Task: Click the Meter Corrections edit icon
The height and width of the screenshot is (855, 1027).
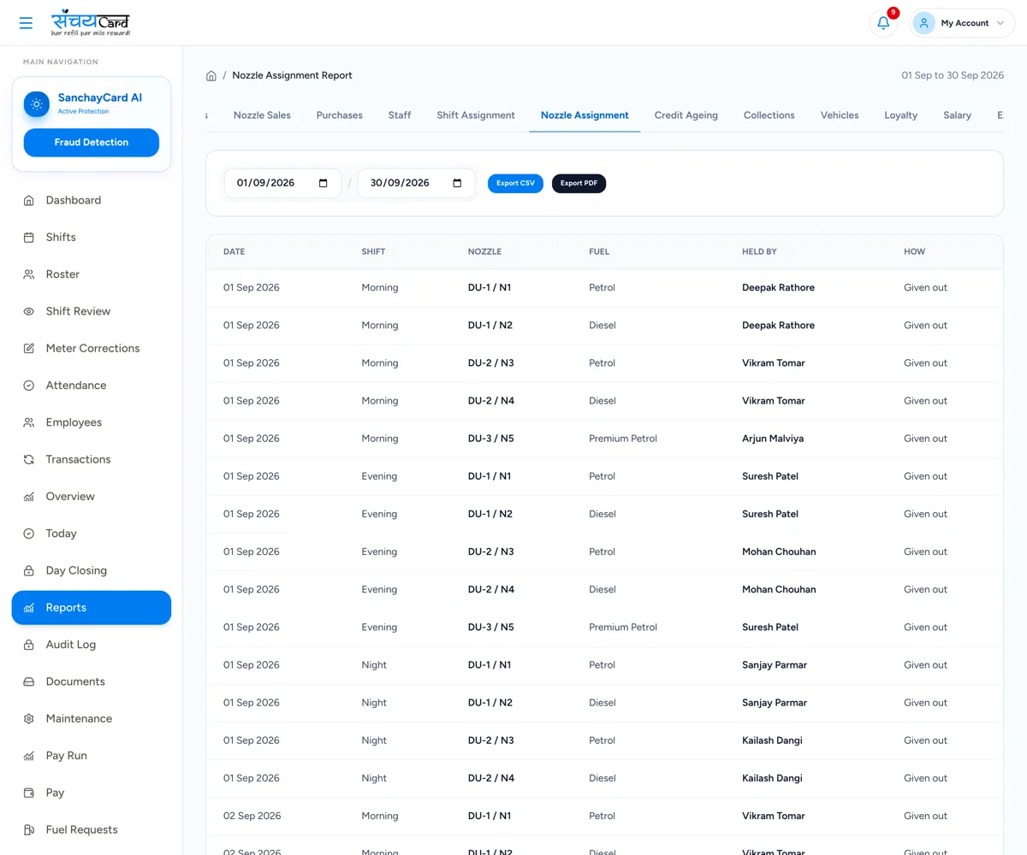Action: point(29,348)
